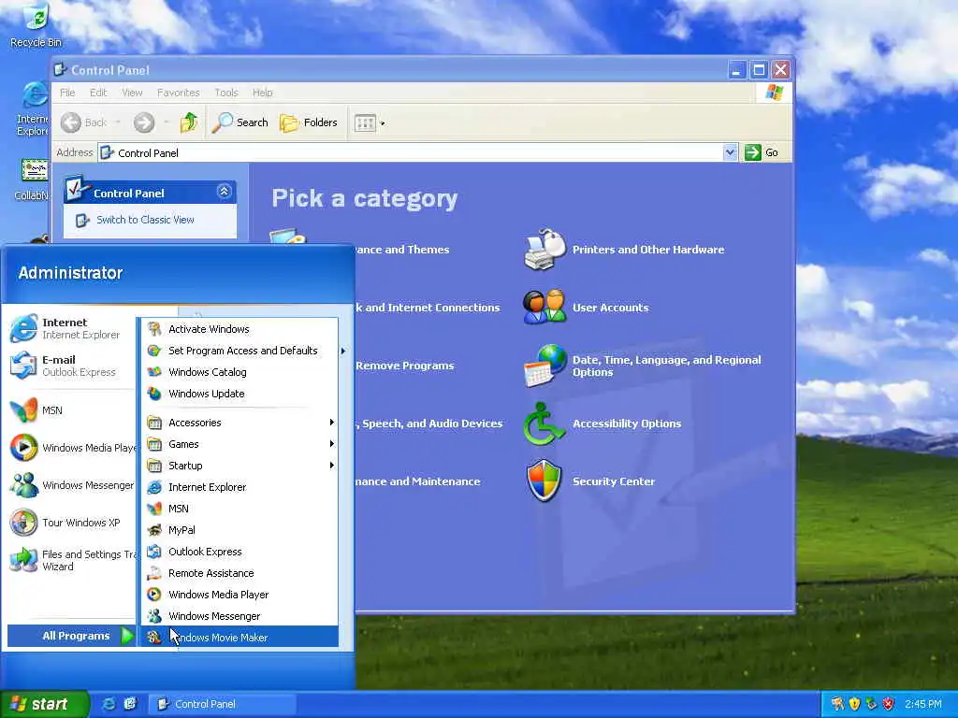Click Control Panel taskbar button
This screenshot has height=718, width=958.
[223, 704]
